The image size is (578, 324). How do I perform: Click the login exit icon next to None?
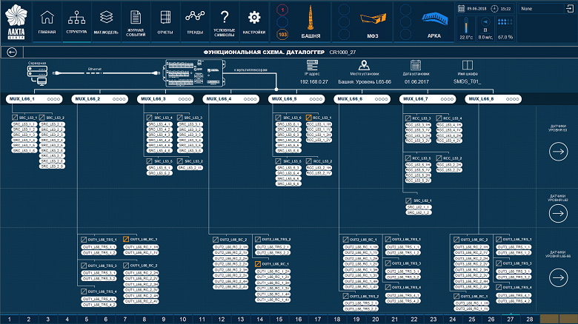(x=570, y=8)
